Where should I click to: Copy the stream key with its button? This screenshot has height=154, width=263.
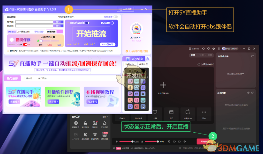58,26
